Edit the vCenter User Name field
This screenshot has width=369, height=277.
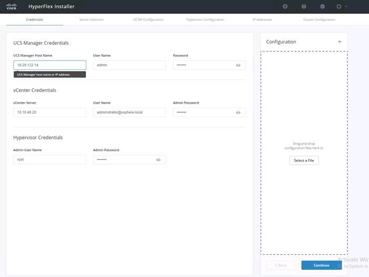(x=129, y=112)
